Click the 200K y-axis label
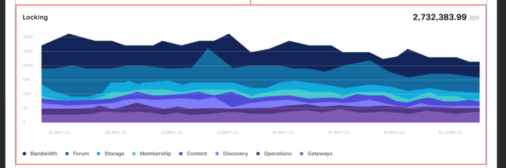The width and height of the screenshot is (506, 168). [x=28, y=37]
